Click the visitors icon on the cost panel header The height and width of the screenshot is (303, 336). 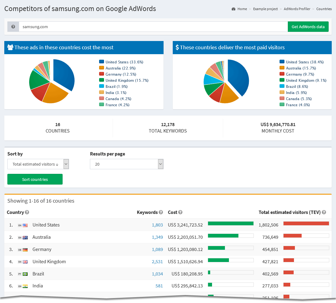point(10,48)
